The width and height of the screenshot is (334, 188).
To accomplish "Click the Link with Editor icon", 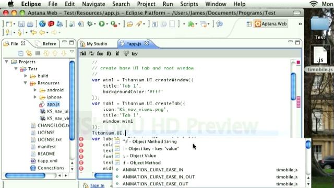I will pyautogui.click(x=29, y=53).
